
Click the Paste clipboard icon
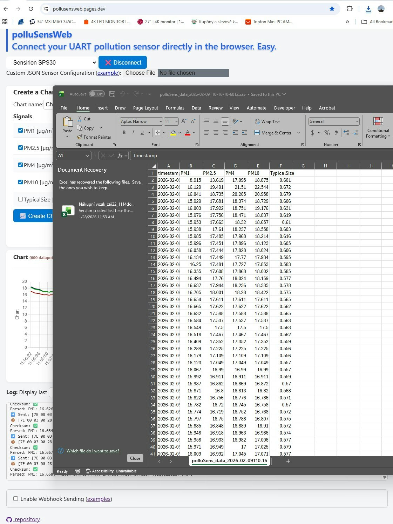pos(67,122)
